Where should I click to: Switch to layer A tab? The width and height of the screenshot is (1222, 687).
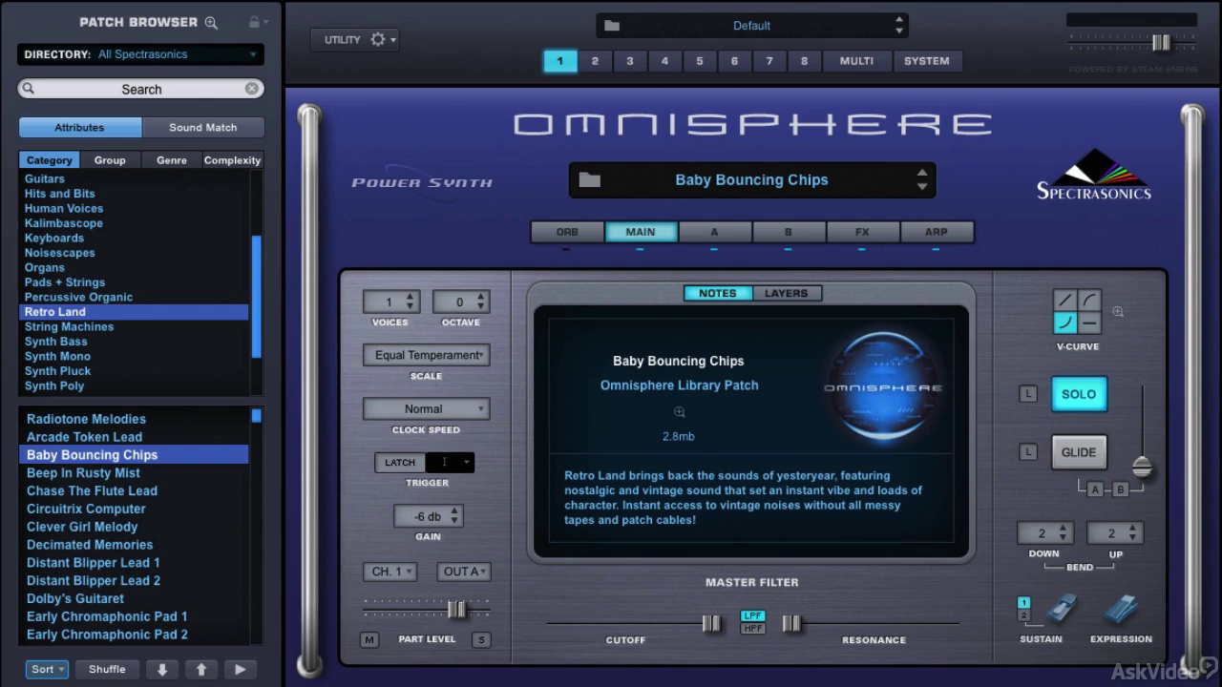pos(714,232)
